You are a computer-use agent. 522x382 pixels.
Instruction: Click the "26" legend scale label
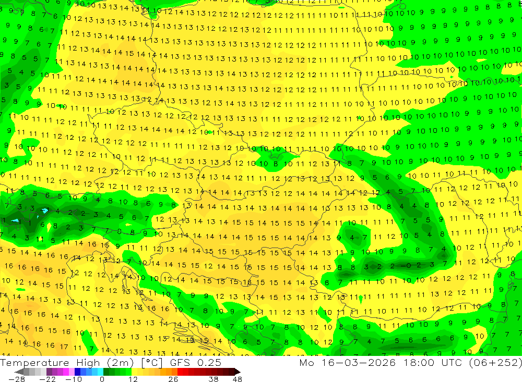click(173, 379)
